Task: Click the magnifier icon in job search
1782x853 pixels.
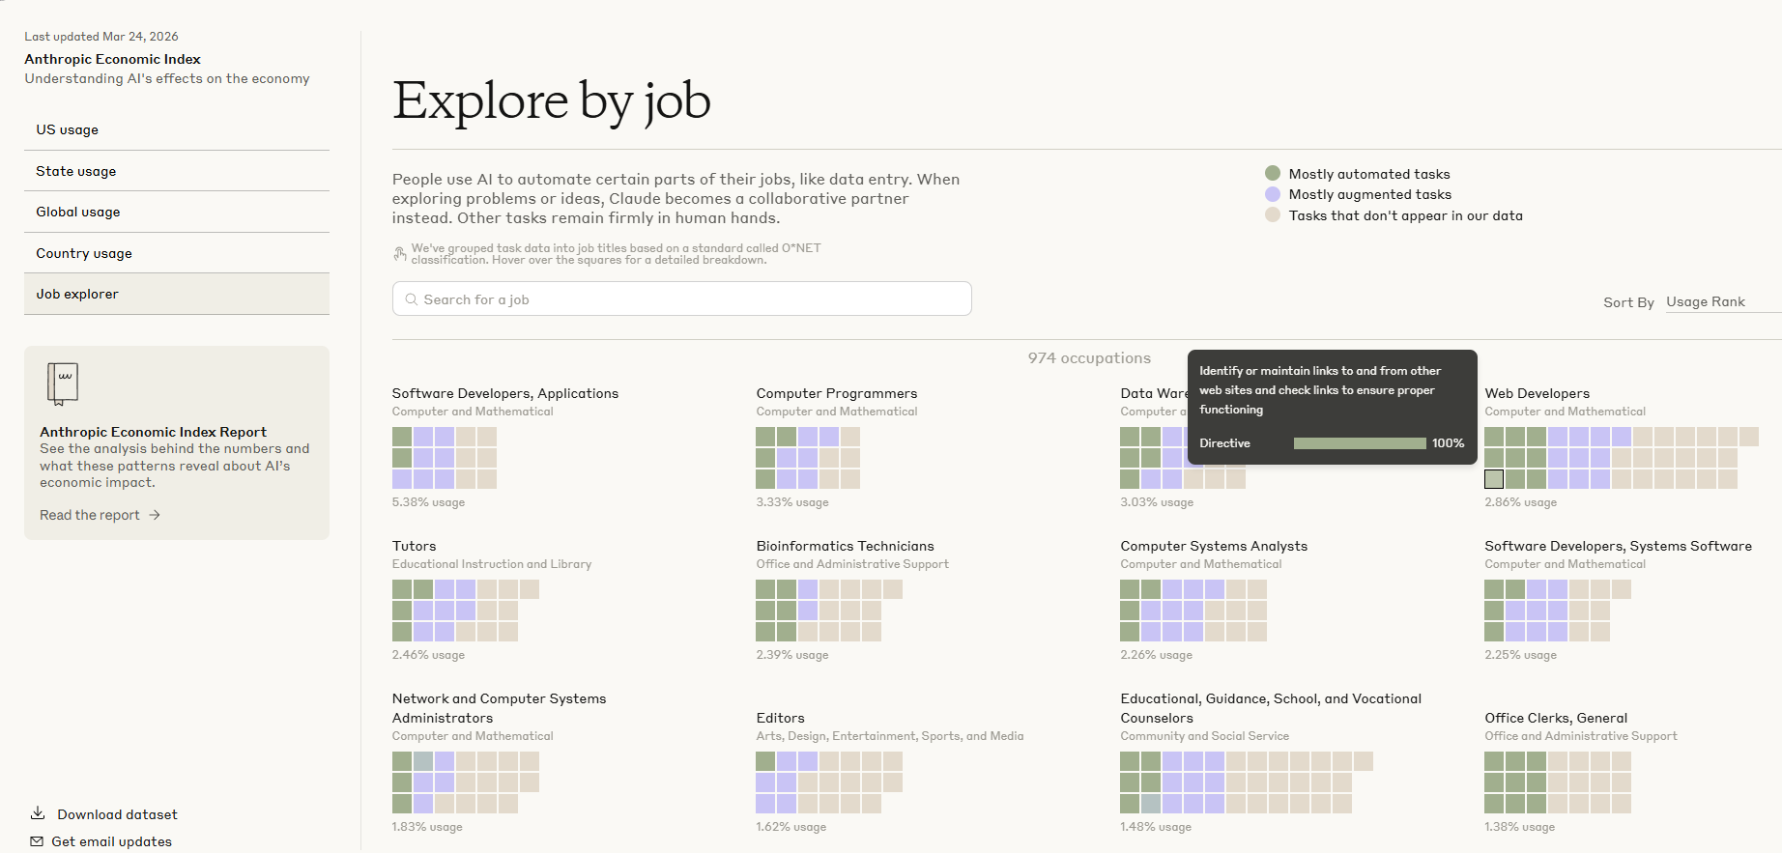Action: pyautogui.click(x=412, y=299)
